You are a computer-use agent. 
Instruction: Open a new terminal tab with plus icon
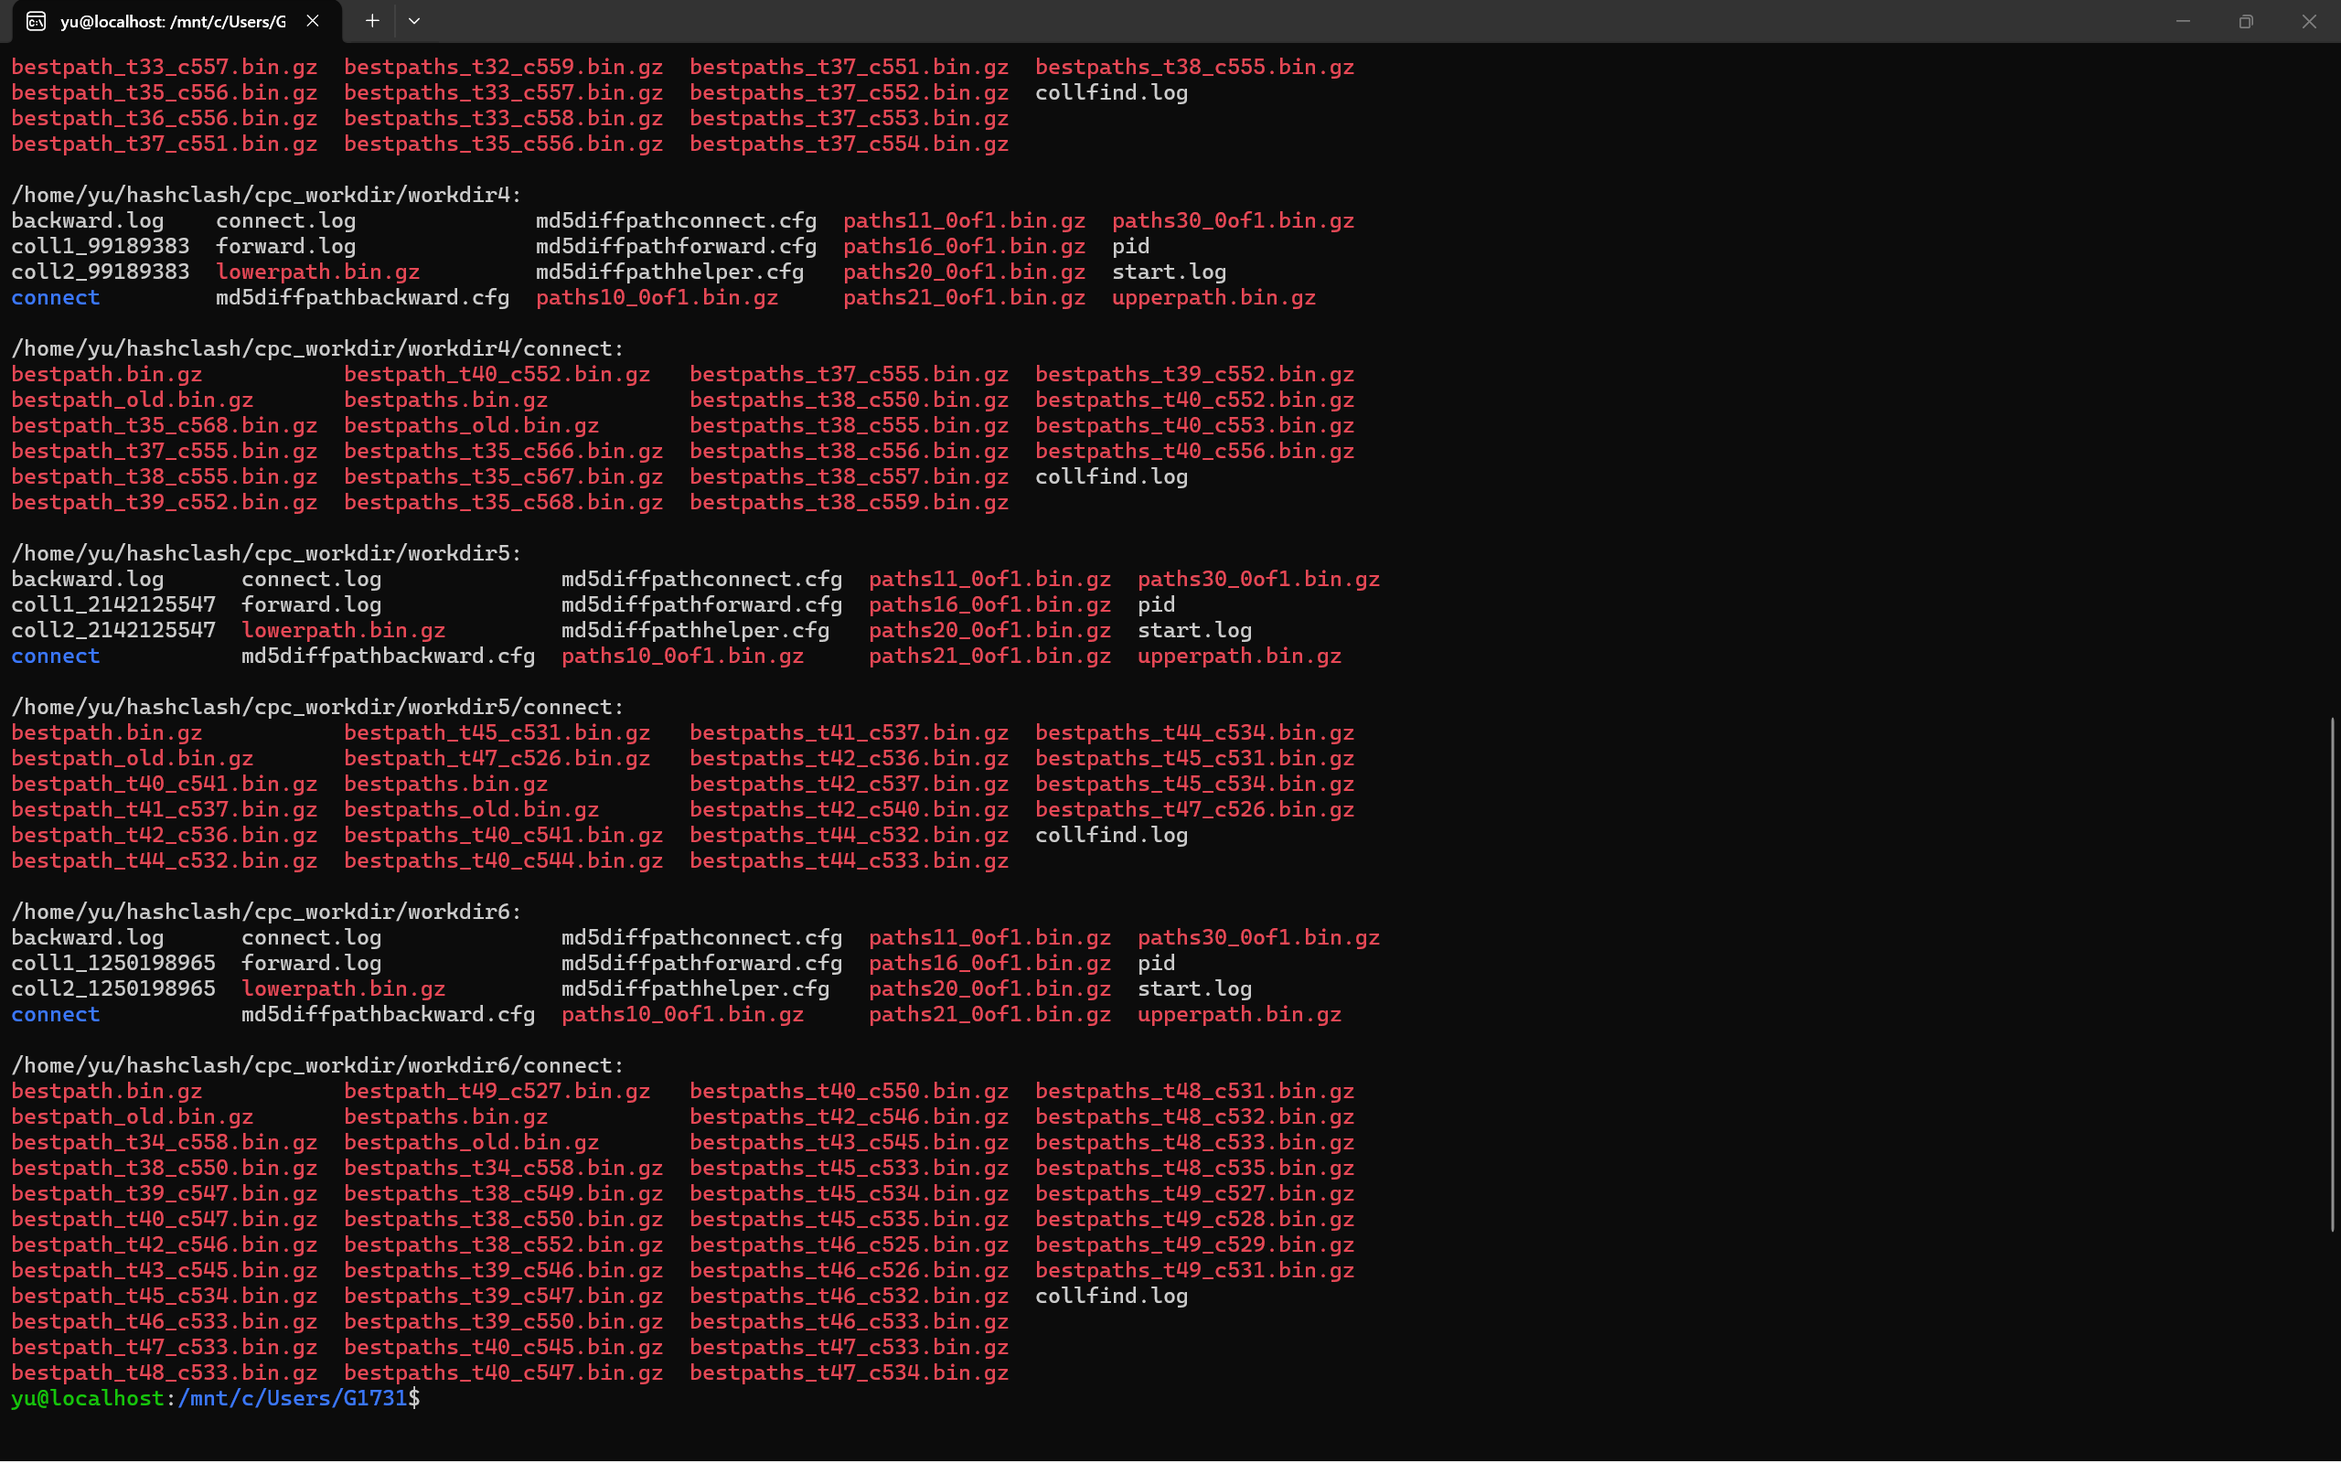pos(371,20)
